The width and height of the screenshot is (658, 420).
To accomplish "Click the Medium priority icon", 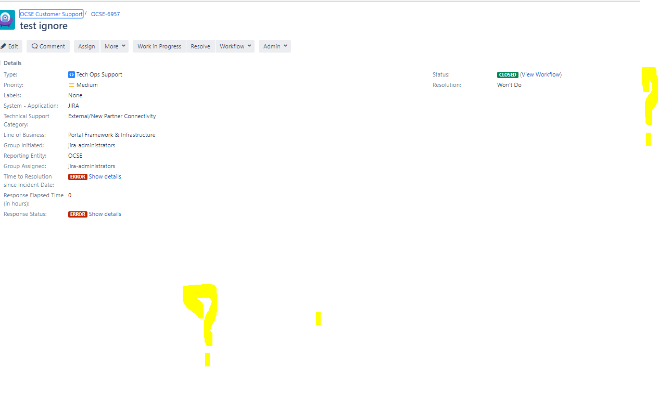I will coord(71,85).
